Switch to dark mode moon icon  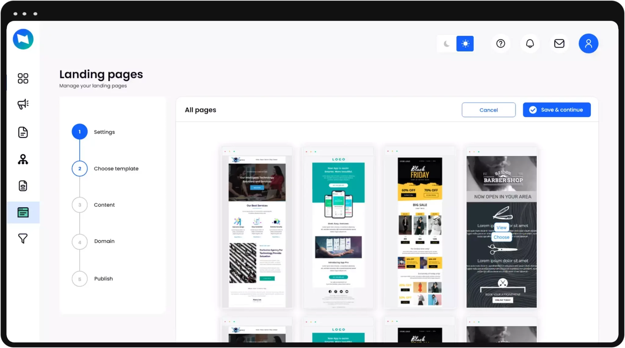click(446, 44)
